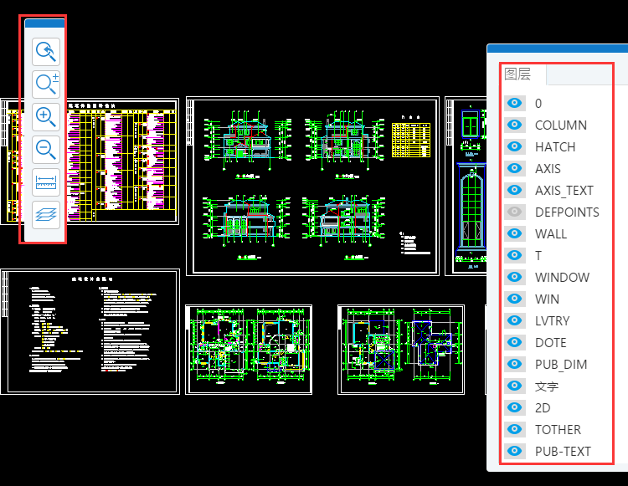Click the WINDOW layer label
The image size is (628, 486).
[x=563, y=277]
